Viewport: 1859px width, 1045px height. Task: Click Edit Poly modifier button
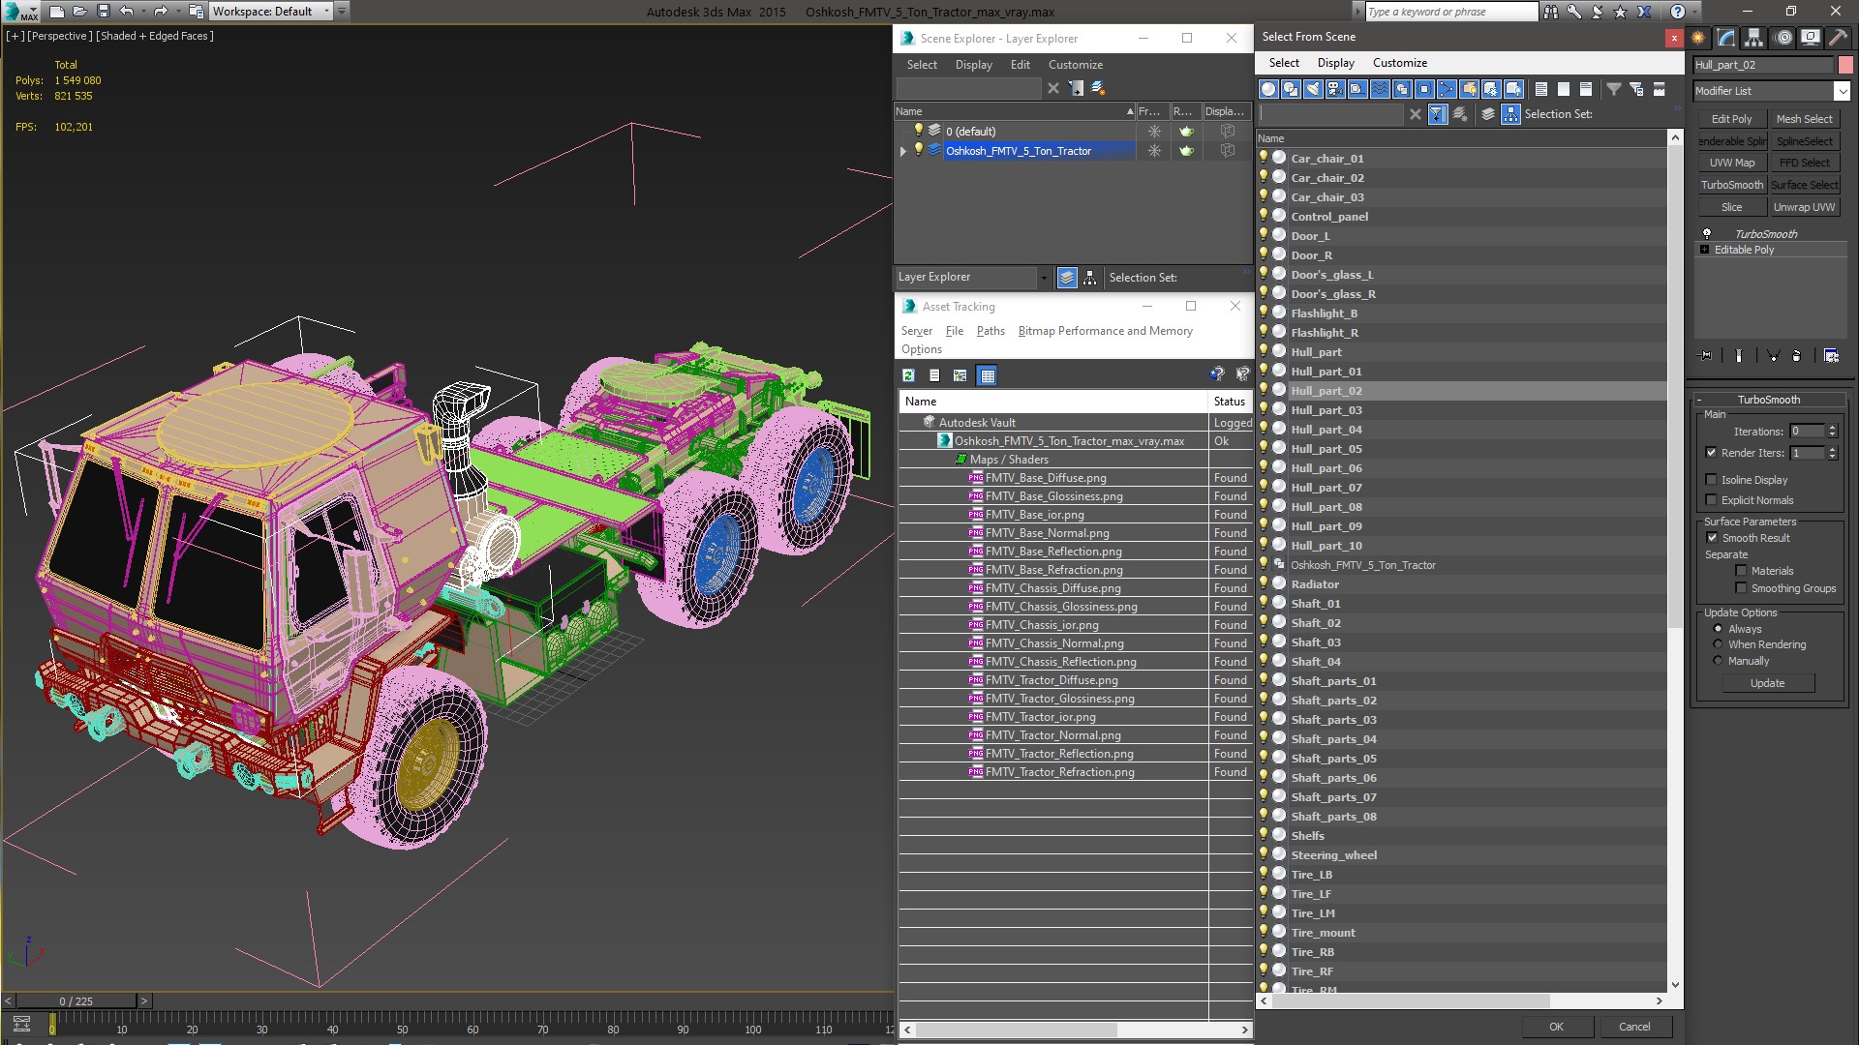pos(1731,119)
